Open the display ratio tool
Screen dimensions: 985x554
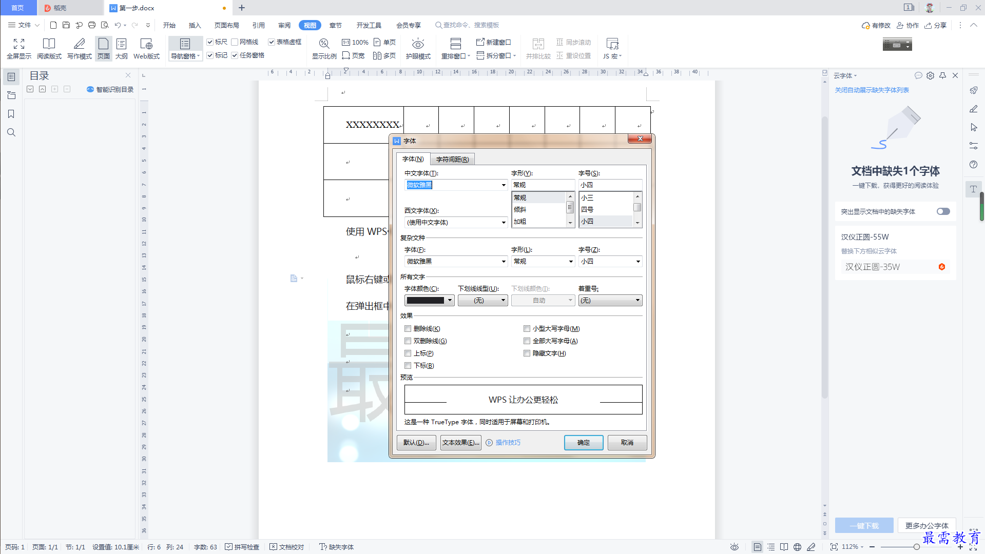pyautogui.click(x=324, y=49)
